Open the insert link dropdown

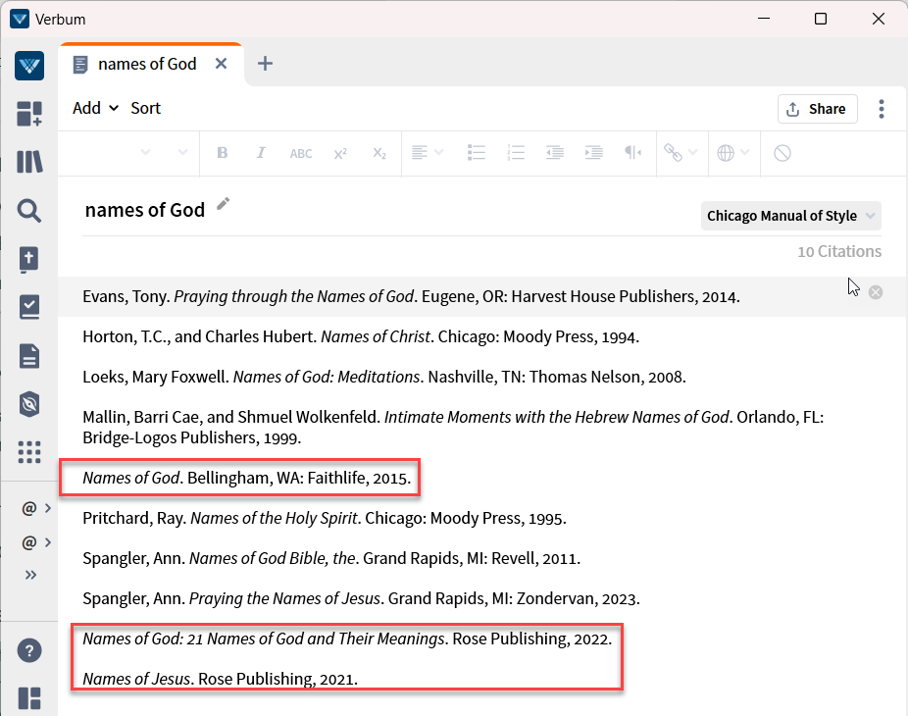pos(681,153)
